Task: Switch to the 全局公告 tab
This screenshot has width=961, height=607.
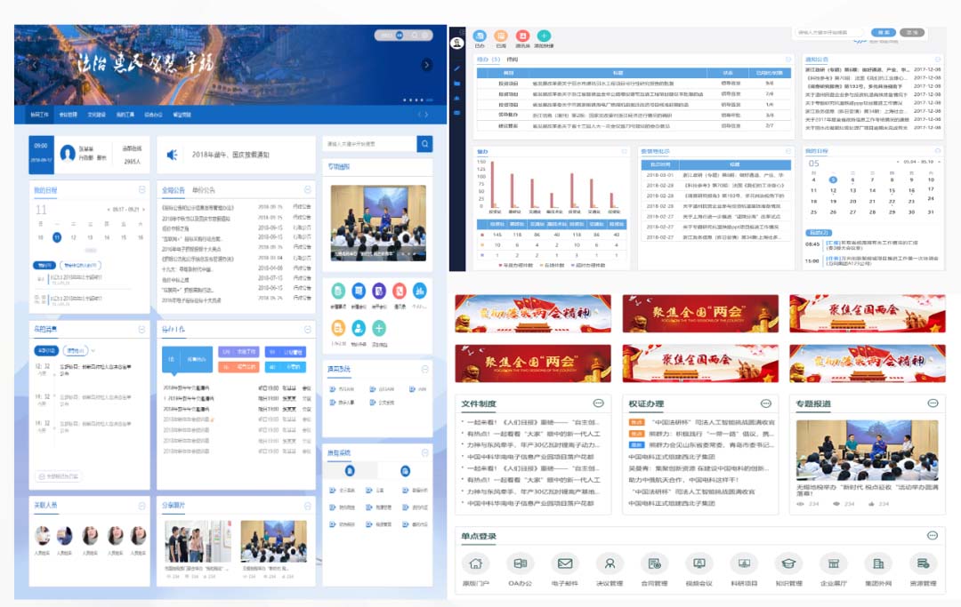Action: pyautogui.click(x=173, y=190)
